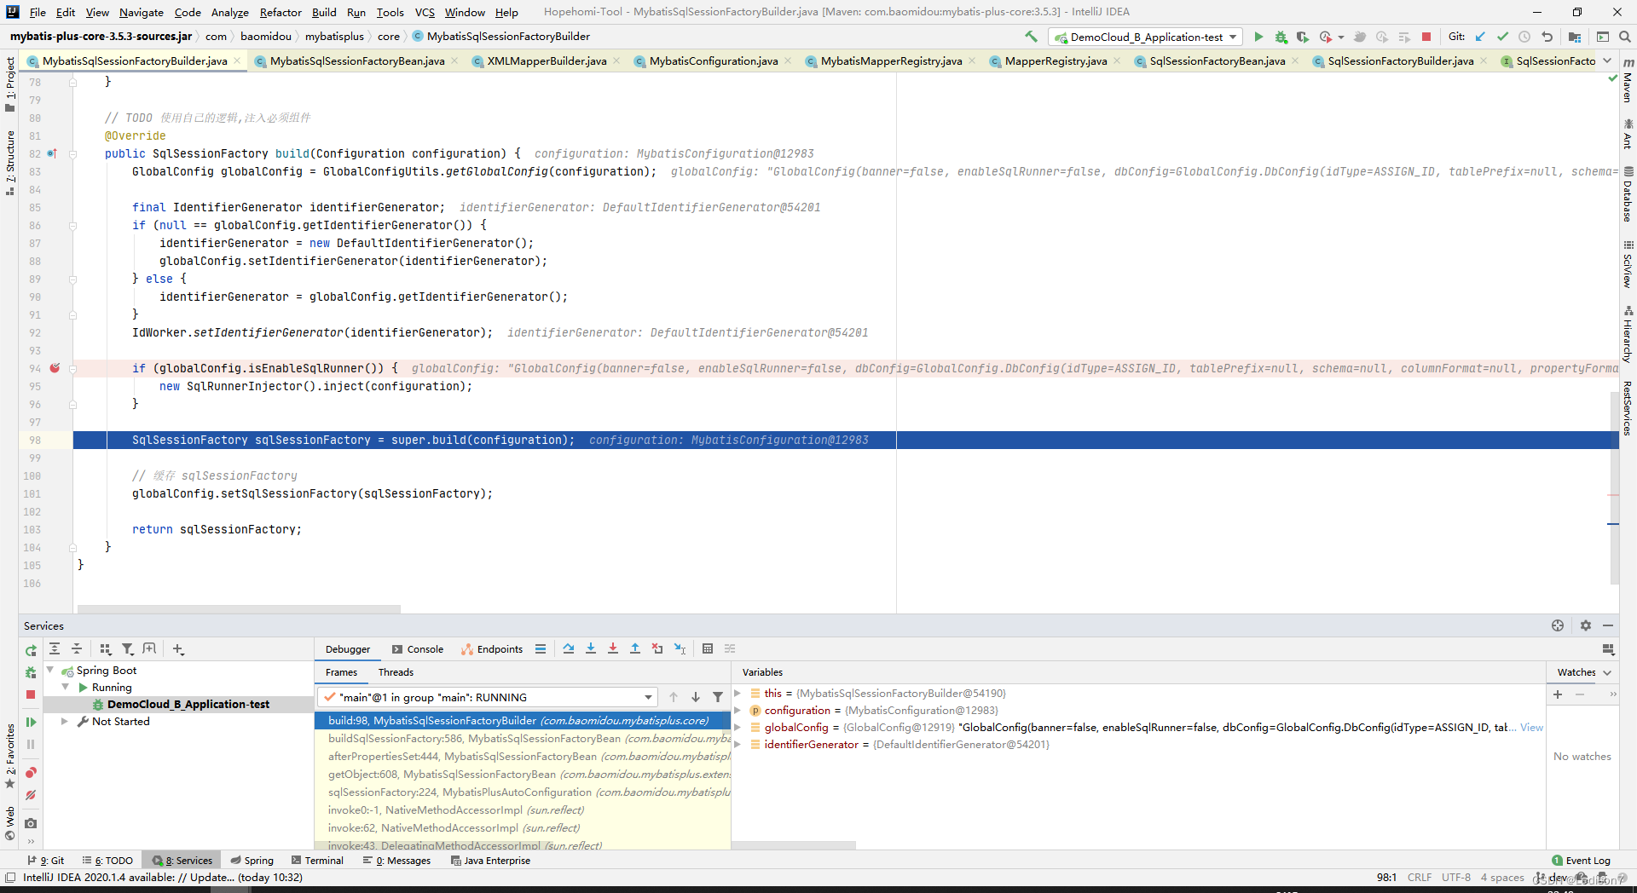1637x893 pixels.
Task: Switch to the Threads tab
Action: coord(396,672)
